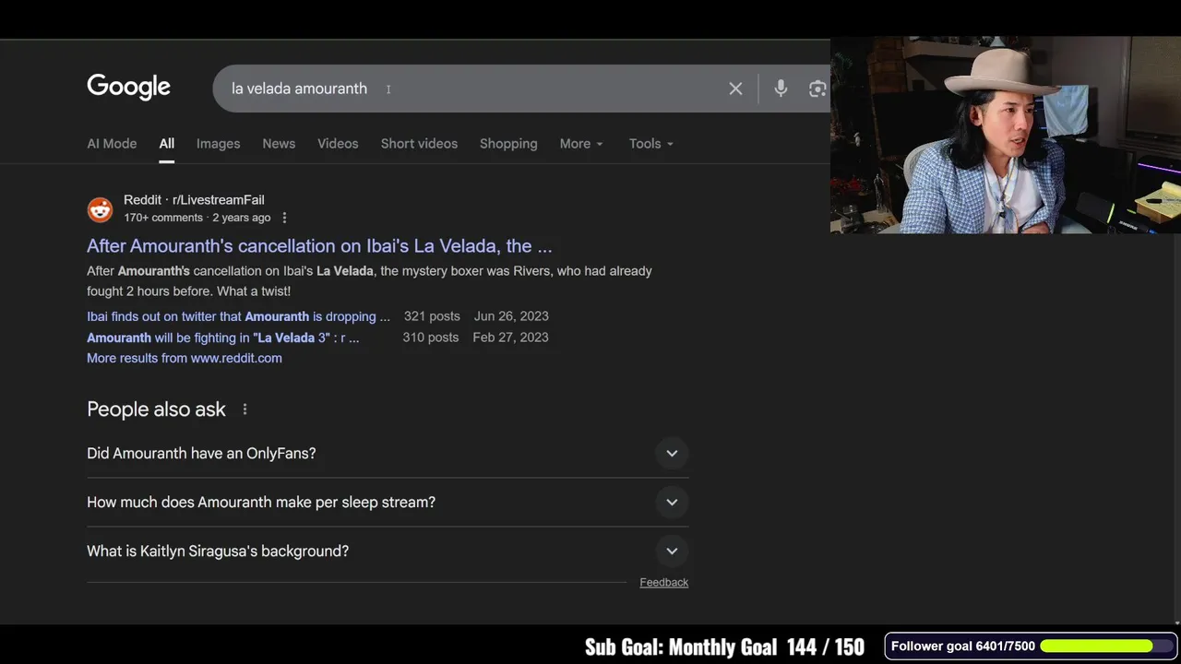Image resolution: width=1181 pixels, height=664 pixels.
Task: Switch to the AI Mode tab
Action: point(112,144)
